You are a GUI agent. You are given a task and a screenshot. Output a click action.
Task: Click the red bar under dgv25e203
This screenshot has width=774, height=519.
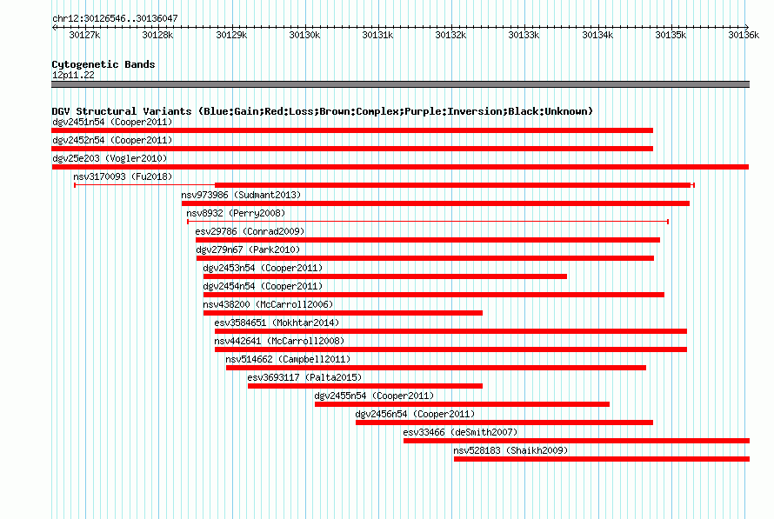click(400, 167)
